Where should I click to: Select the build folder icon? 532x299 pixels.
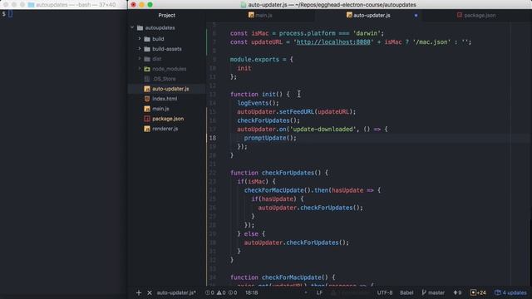[x=147, y=39]
